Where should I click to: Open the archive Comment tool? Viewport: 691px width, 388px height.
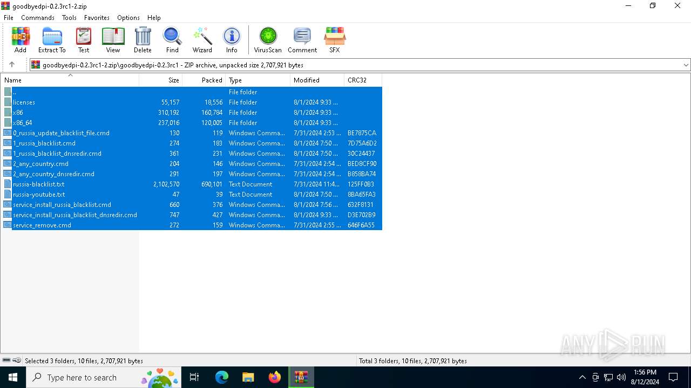pyautogui.click(x=302, y=40)
